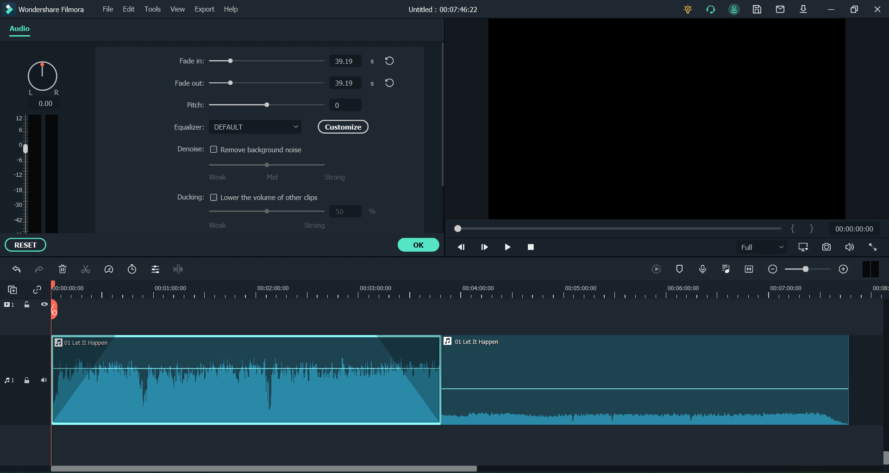Zoom out timeline with minus icon

coord(772,269)
